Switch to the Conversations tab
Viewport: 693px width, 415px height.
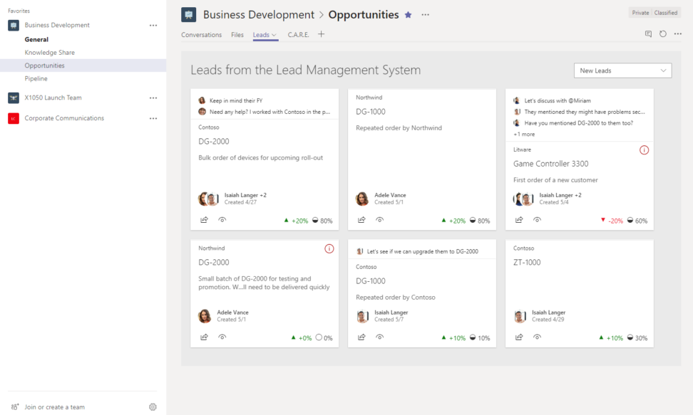[201, 35]
